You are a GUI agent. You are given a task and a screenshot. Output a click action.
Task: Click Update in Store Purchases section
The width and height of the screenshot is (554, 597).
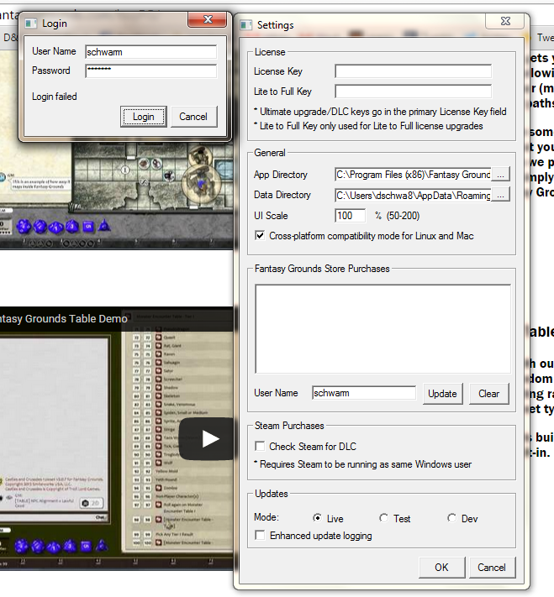coord(442,393)
